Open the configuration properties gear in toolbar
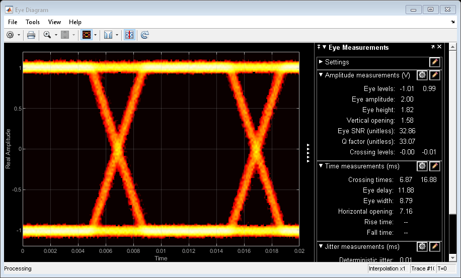Viewport: 461px width, 278px height. 10,35
